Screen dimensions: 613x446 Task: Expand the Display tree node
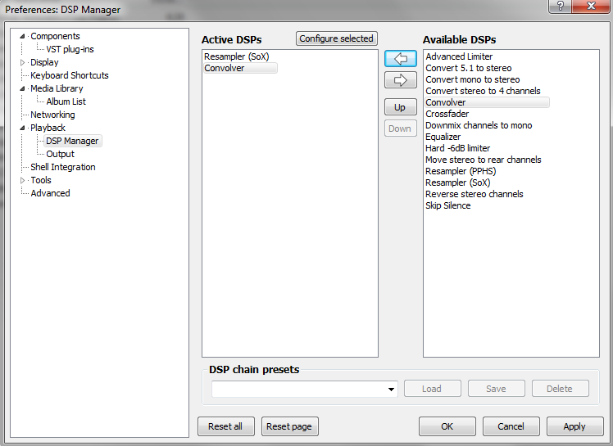[22, 62]
